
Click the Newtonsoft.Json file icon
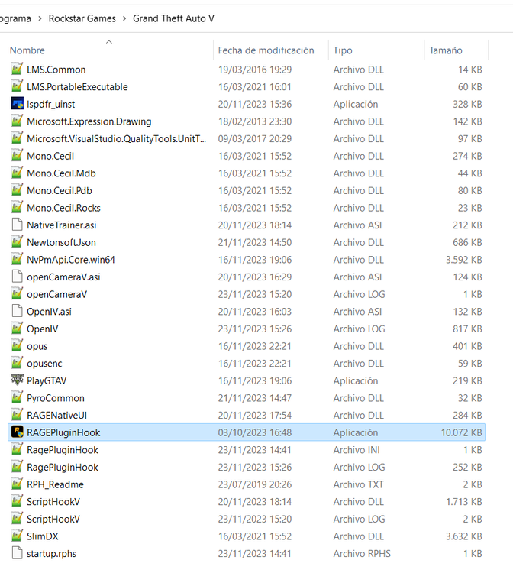pos(17,242)
